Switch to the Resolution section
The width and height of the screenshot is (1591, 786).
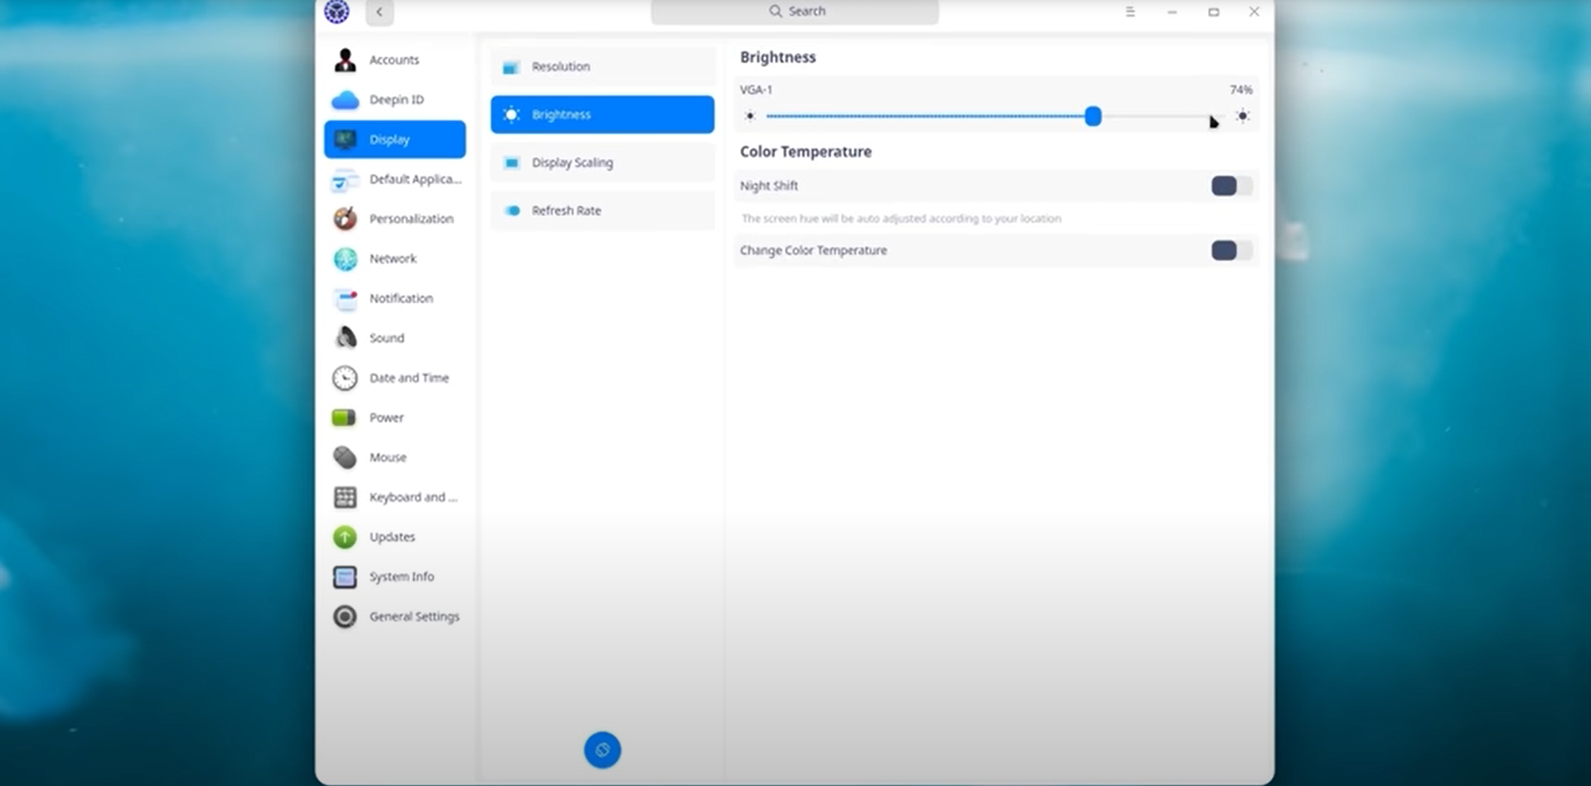tap(602, 66)
